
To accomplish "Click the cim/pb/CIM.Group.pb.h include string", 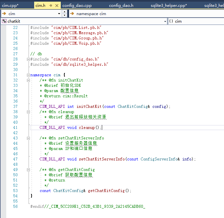I will click(x=78, y=38).
